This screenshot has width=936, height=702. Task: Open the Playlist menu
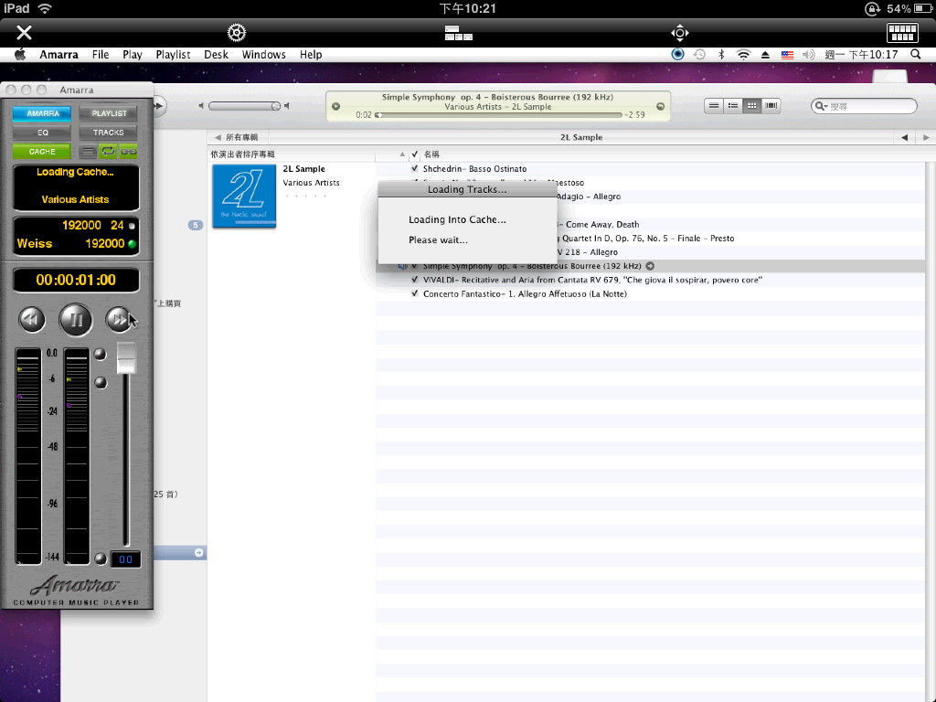pyautogui.click(x=173, y=54)
